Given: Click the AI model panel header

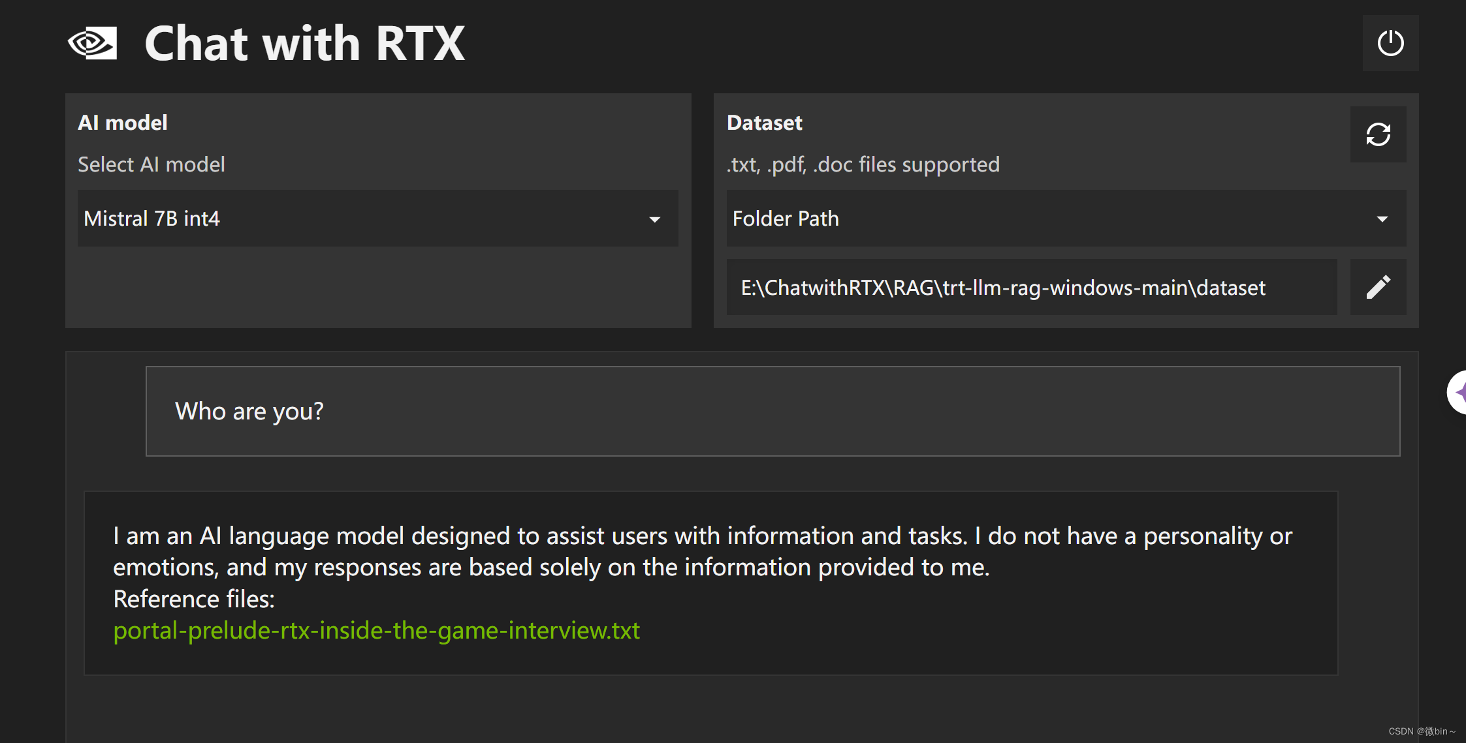Looking at the screenshot, I should click(122, 122).
